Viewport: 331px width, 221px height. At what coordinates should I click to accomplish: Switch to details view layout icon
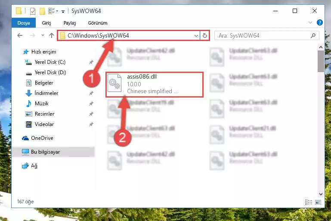pos(309,202)
